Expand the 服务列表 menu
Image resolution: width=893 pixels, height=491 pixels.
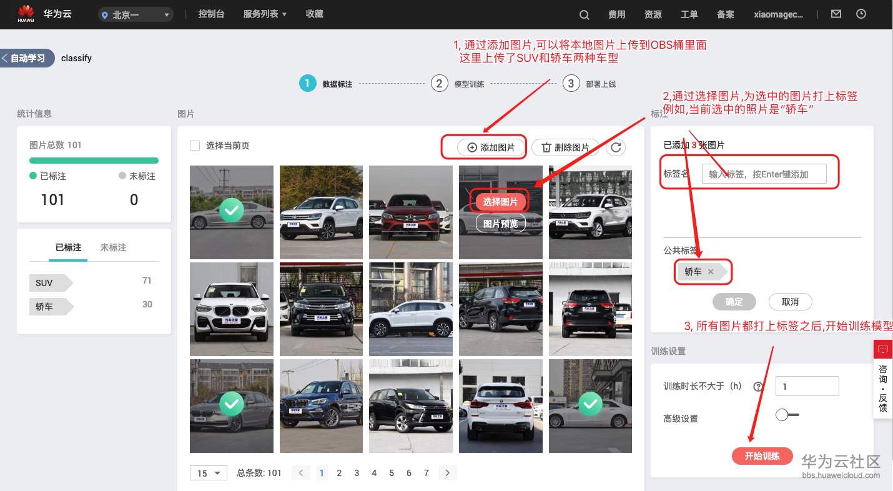point(265,14)
